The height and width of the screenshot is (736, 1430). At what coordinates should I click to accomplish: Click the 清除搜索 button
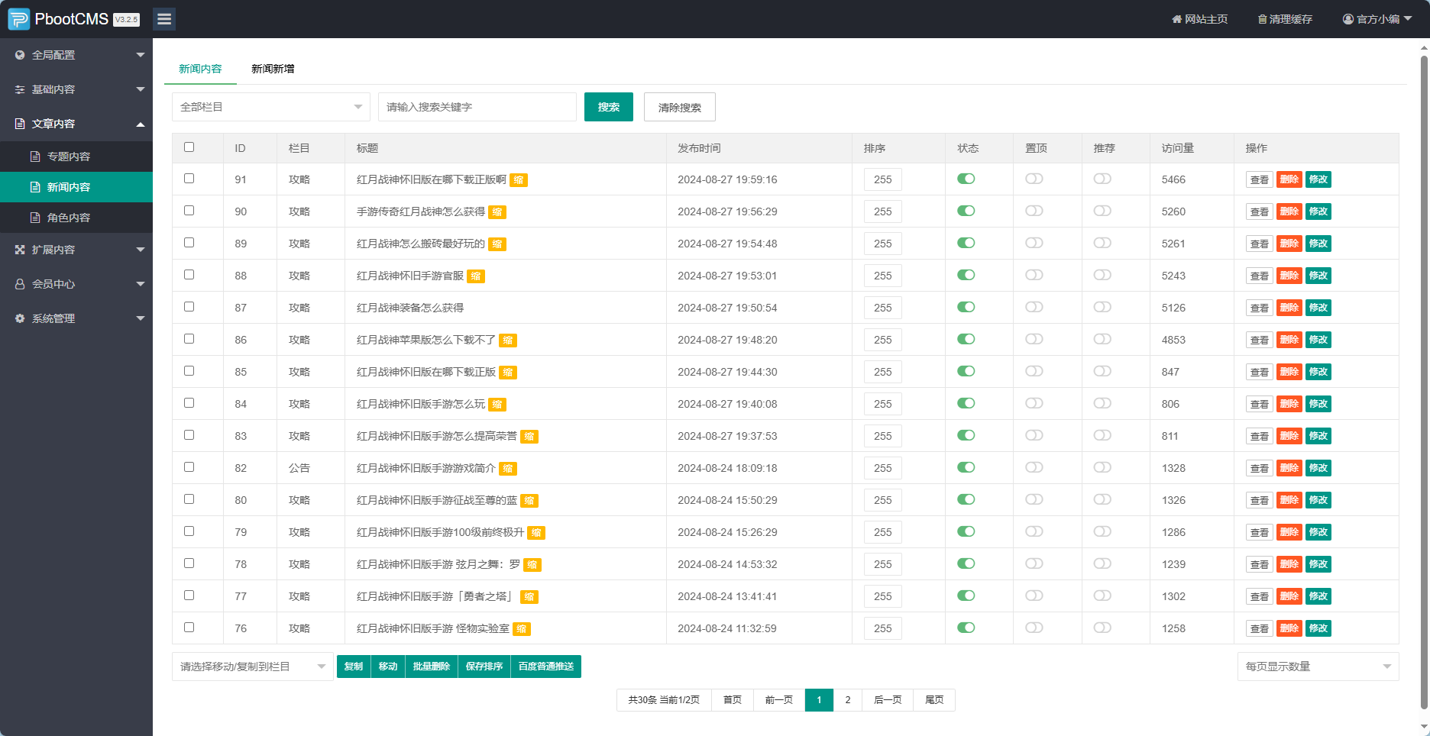[x=680, y=107]
